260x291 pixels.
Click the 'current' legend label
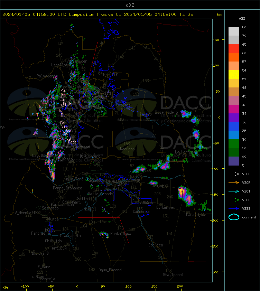(x=249, y=217)
